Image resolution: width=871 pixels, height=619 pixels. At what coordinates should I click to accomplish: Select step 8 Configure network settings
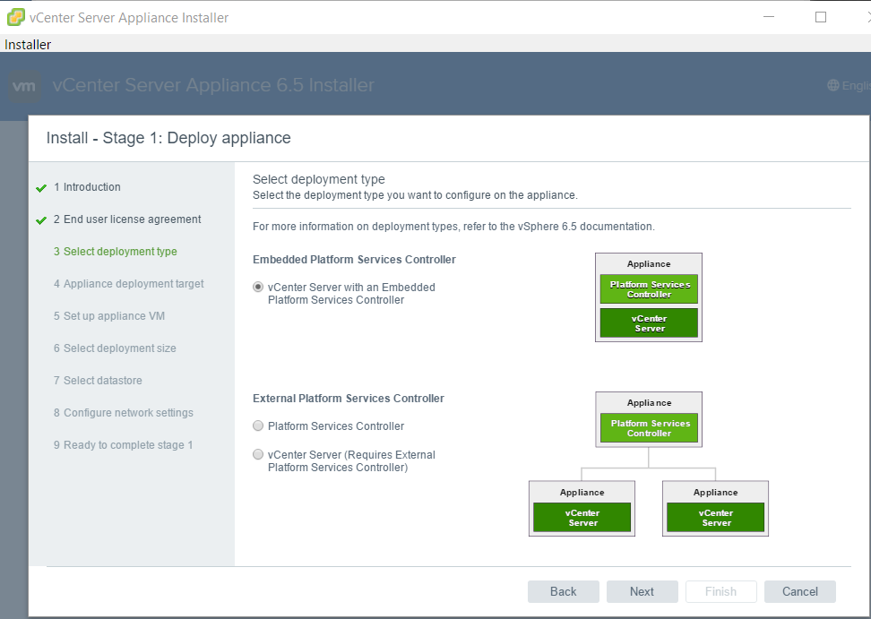coord(124,412)
